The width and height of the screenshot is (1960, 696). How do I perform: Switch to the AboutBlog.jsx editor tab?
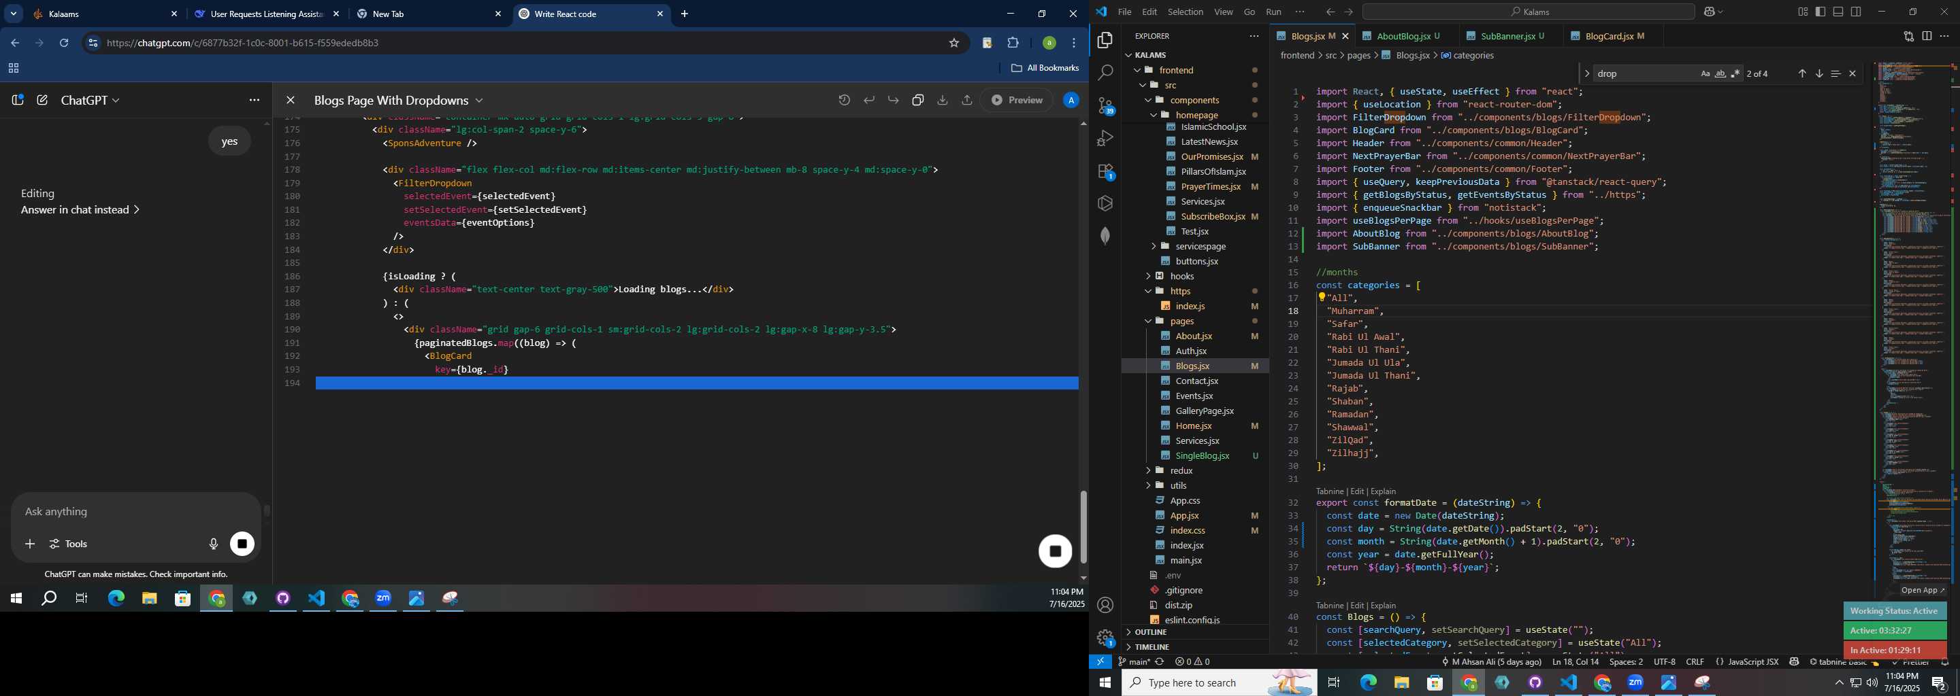click(1407, 37)
